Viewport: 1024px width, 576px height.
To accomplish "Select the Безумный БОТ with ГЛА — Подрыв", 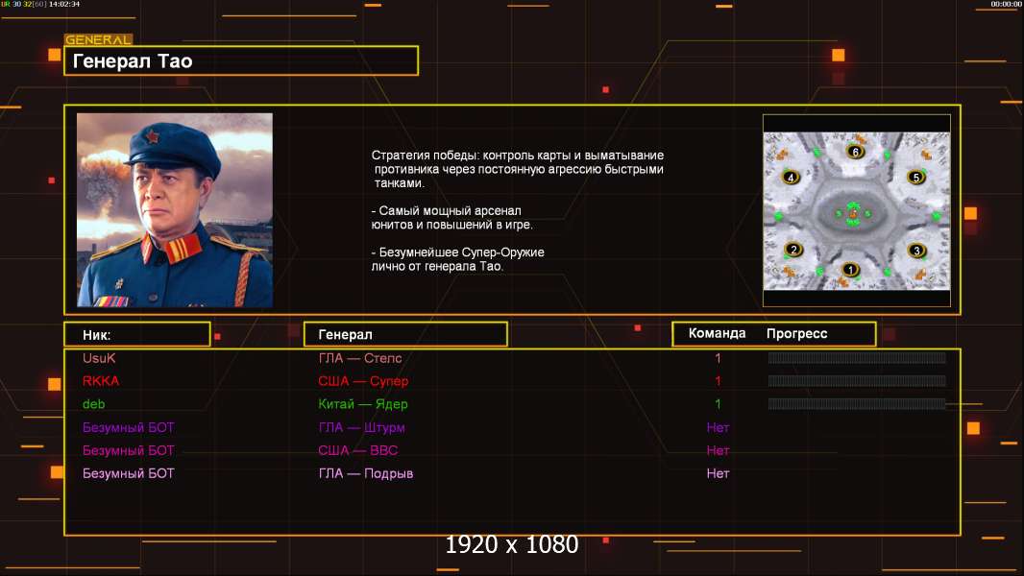I will [x=128, y=473].
